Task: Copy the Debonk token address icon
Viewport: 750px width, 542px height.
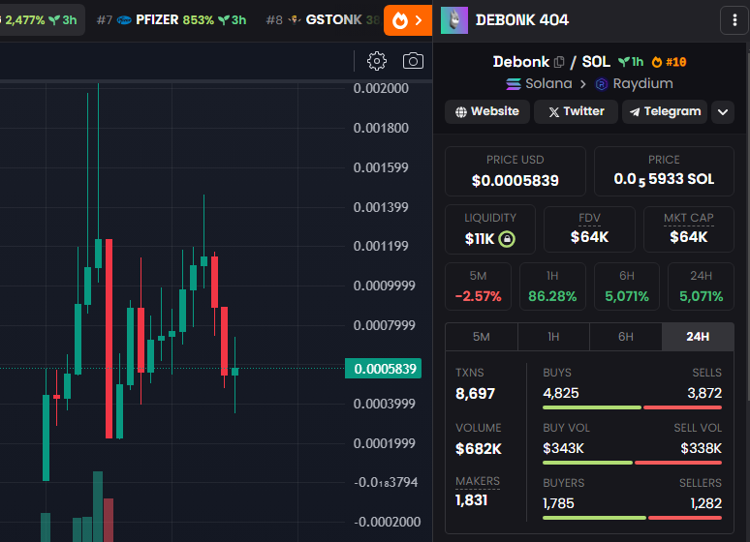Action: click(x=559, y=62)
